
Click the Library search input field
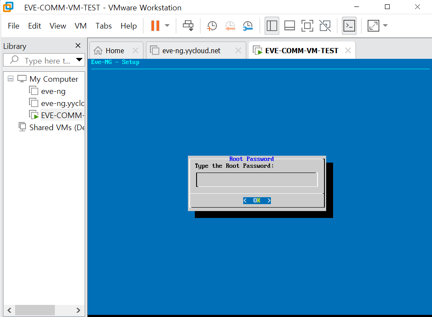(44, 60)
